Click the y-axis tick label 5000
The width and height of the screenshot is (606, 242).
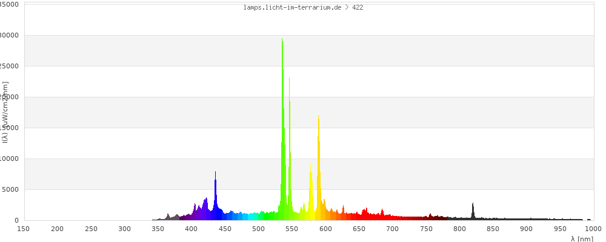pos(11,190)
